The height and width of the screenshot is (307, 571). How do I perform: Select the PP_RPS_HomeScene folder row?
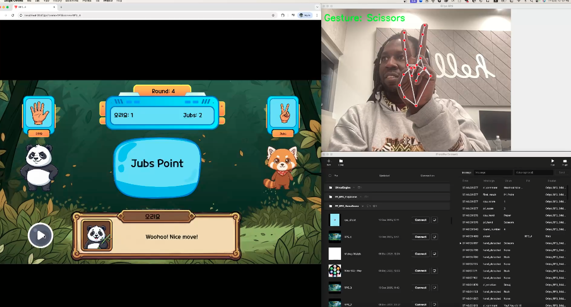pyautogui.click(x=388, y=206)
